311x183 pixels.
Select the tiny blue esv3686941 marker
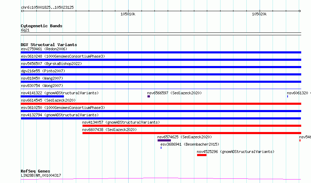click(x=161, y=148)
